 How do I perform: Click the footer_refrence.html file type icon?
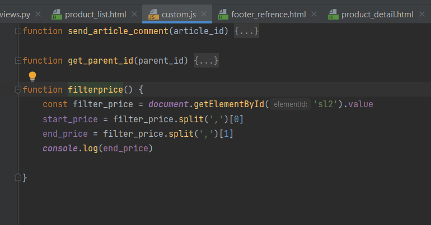(222, 14)
